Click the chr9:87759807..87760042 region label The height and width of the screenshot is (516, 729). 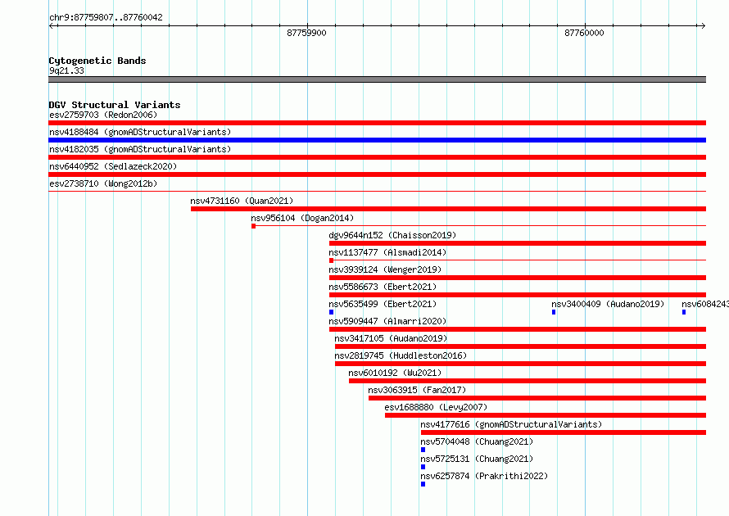tap(106, 17)
